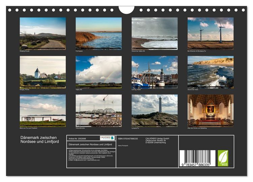This screenshot has width=253, height=182.
Task: Click the green eco leaf icon
Action: [223, 158]
